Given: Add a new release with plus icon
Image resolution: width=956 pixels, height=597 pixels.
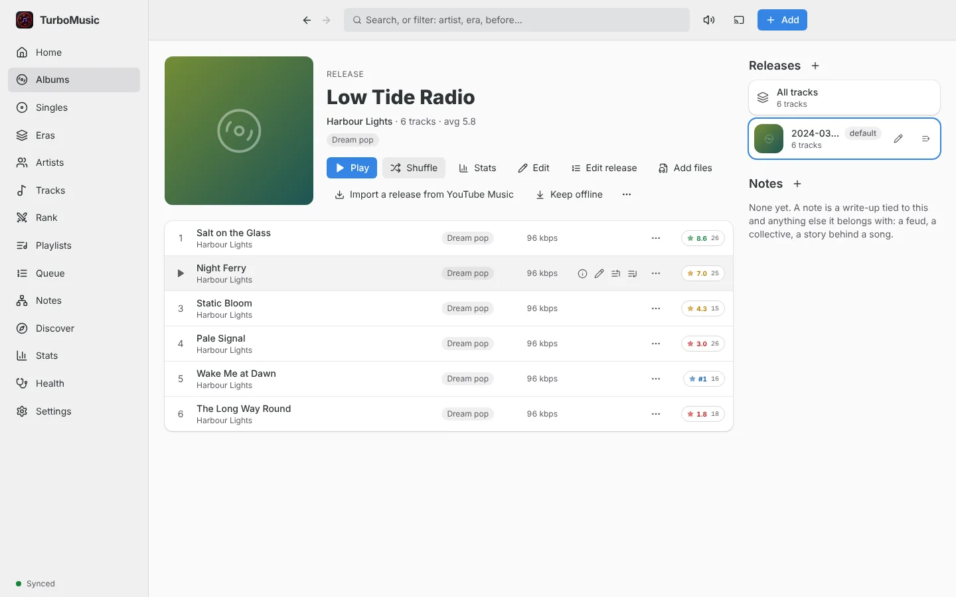Looking at the screenshot, I should (x=815, y=66).
